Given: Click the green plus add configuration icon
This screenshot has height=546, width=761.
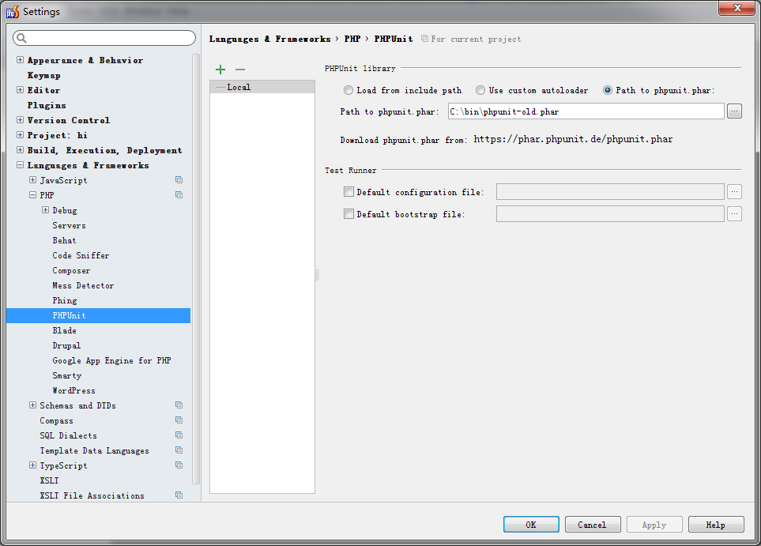Looking at the screenshot, I should (220, 70).
